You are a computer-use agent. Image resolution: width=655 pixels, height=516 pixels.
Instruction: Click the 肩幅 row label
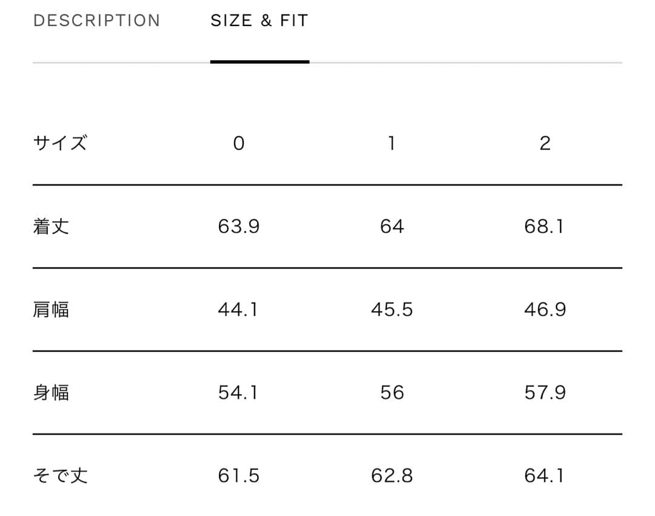pos(51,310)
